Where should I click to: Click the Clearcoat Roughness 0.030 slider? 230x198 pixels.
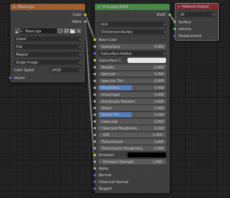click(132, 128)
